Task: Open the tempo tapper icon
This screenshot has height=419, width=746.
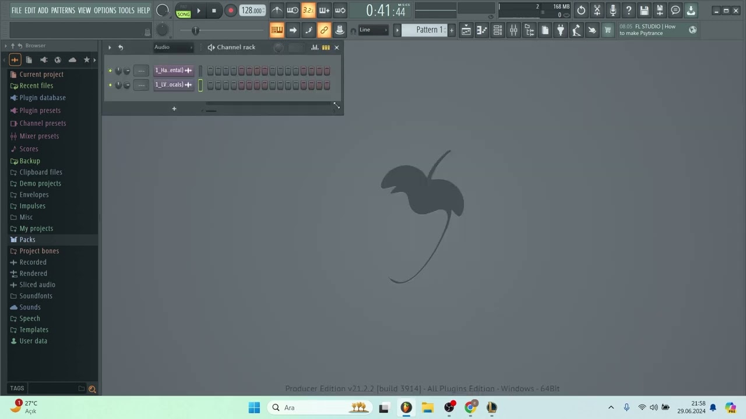Action: coord(576,30)
